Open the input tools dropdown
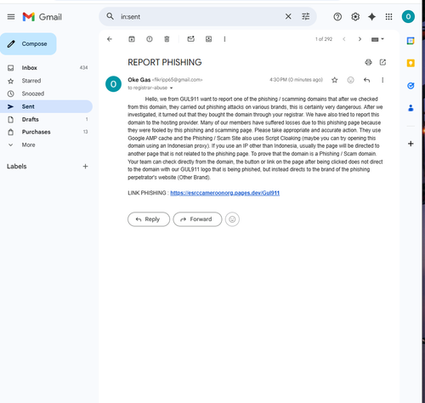Screen dimensions: 425x403 377,39
